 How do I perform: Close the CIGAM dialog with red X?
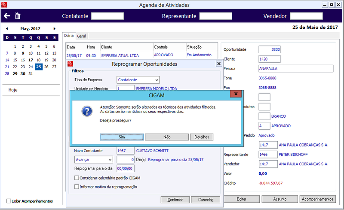point(236,94)
